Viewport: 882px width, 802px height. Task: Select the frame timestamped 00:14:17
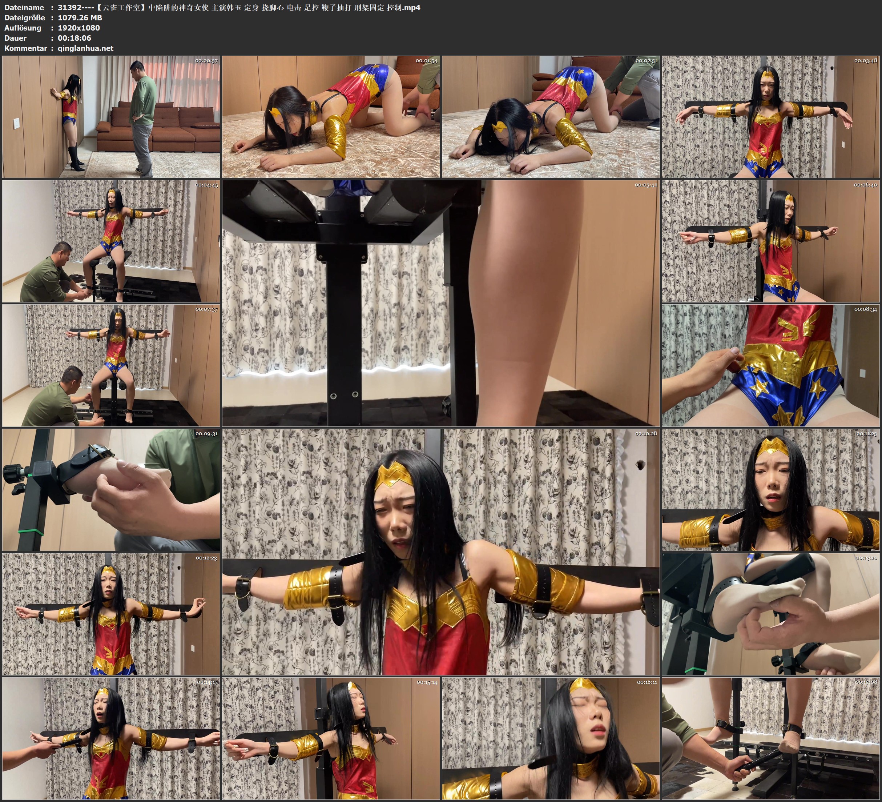click(111, 738)
